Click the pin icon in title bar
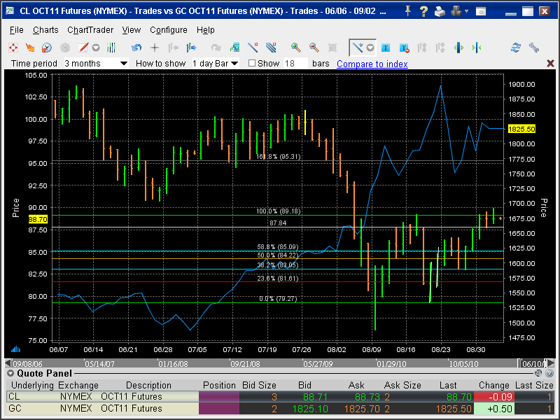This screenshot has width=560, height=420. [408, 11]
